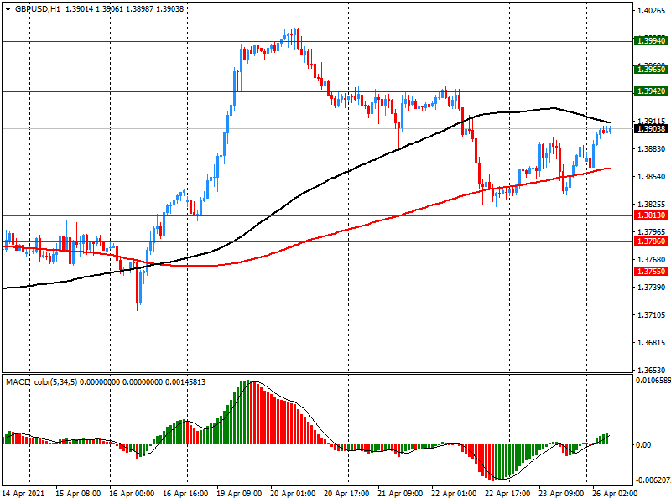Select the 1.37860 red support level label

click(651, 241)
